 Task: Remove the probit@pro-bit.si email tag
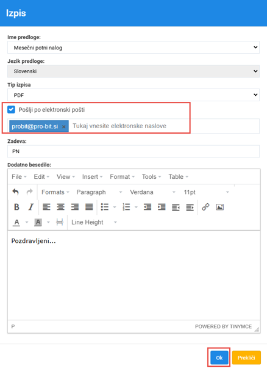coord(63,126)
